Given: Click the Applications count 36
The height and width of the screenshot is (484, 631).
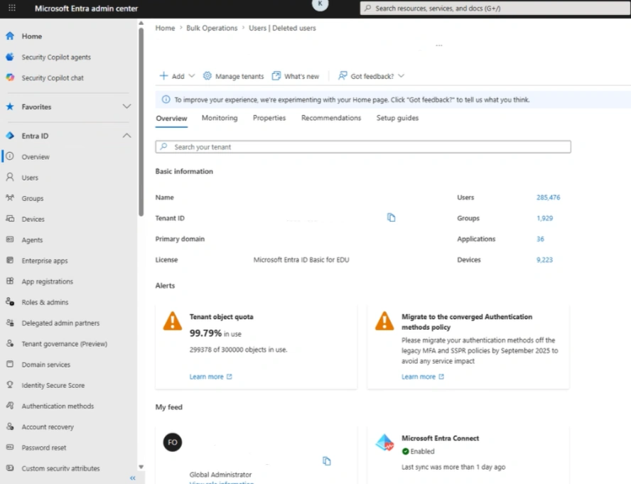Looking at the screenshot, I should [x=540, y=239].
